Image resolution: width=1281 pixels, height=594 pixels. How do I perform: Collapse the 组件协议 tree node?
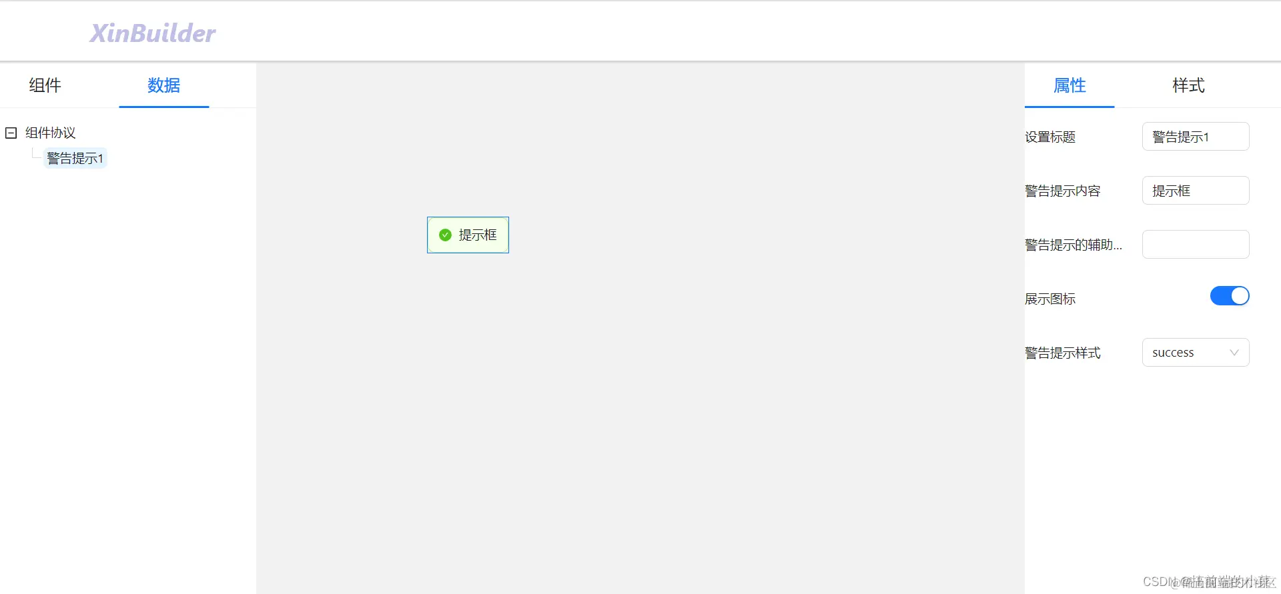click(x=11, y=133)
